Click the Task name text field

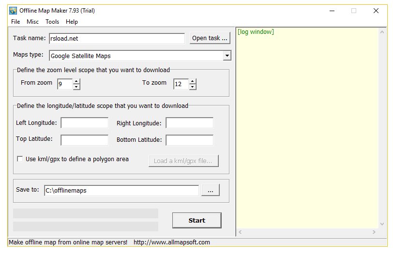pyautogui.click(x=116, y=38)
